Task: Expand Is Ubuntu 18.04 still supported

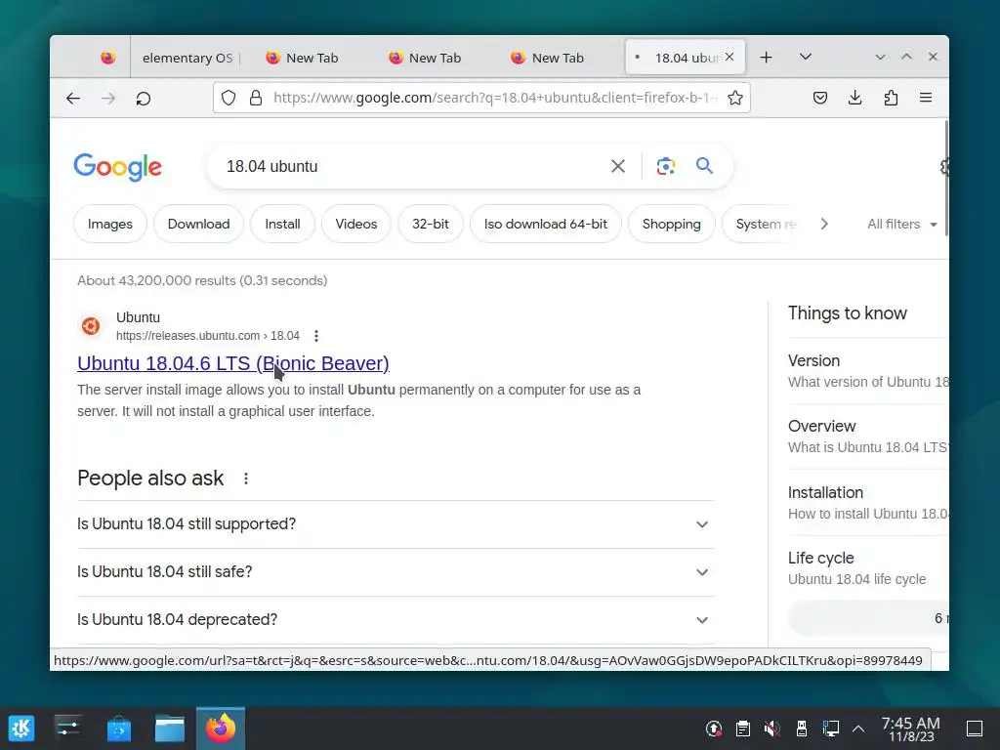Action: coord(396,524)
